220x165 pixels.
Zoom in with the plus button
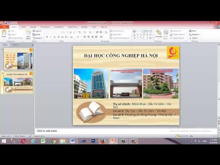214,136
